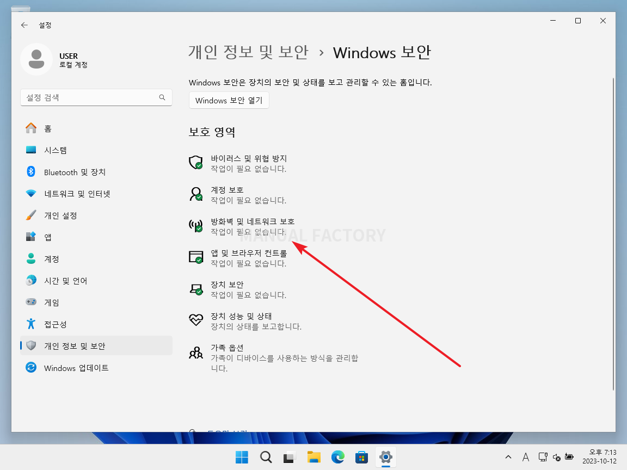
Task: Open 장치 성능 및 상태 label
Action: 241,317
